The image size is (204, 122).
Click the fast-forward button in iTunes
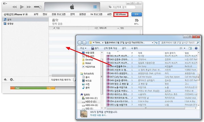(29, 7)
